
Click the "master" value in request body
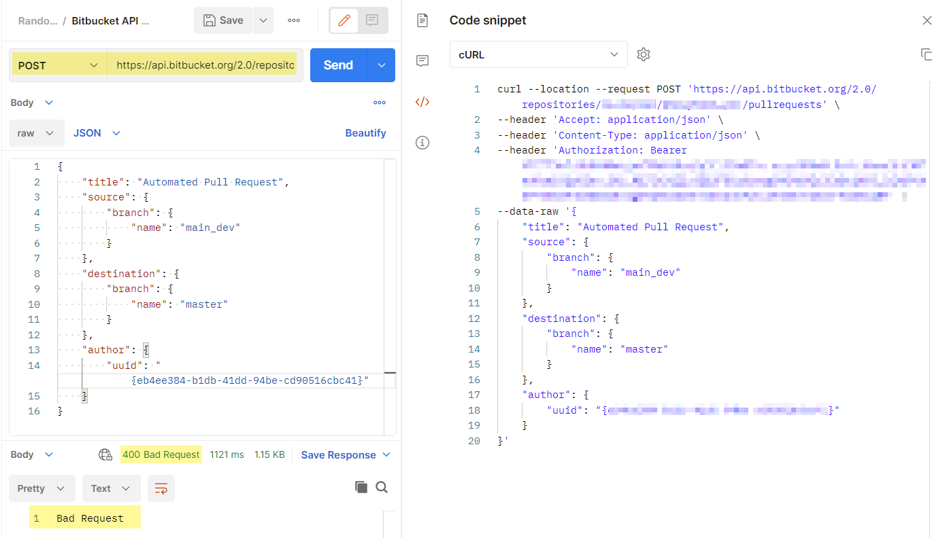click(204, 304)
